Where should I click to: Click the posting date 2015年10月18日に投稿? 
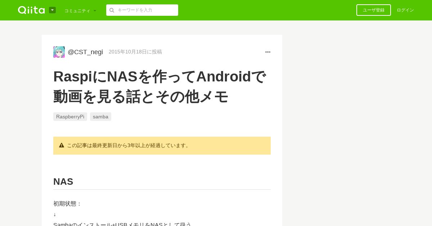135,52
